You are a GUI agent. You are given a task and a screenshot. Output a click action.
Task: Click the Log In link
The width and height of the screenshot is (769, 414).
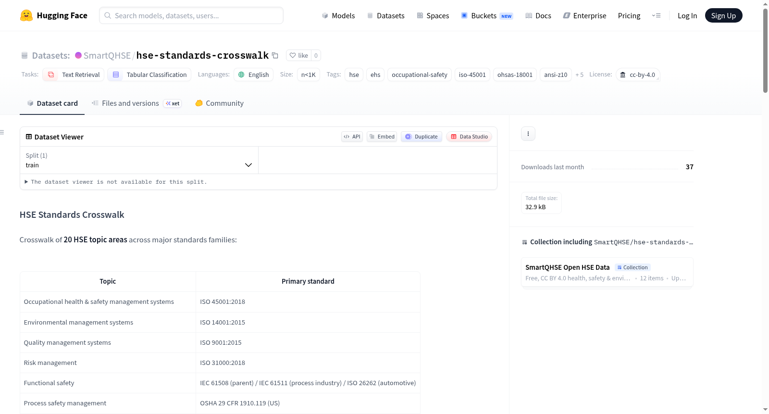[x=687, y=15]
